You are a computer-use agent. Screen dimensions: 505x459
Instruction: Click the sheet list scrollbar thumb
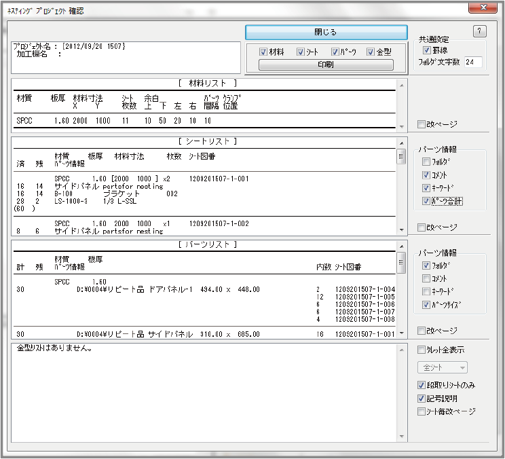coord(401,157)
